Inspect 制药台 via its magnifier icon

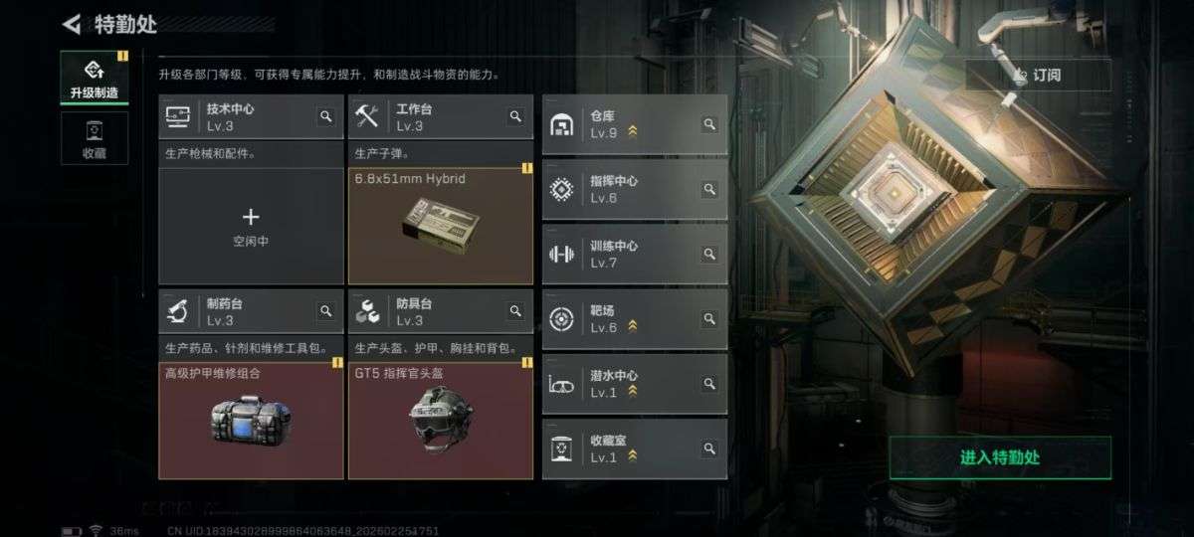coord(325,311)
